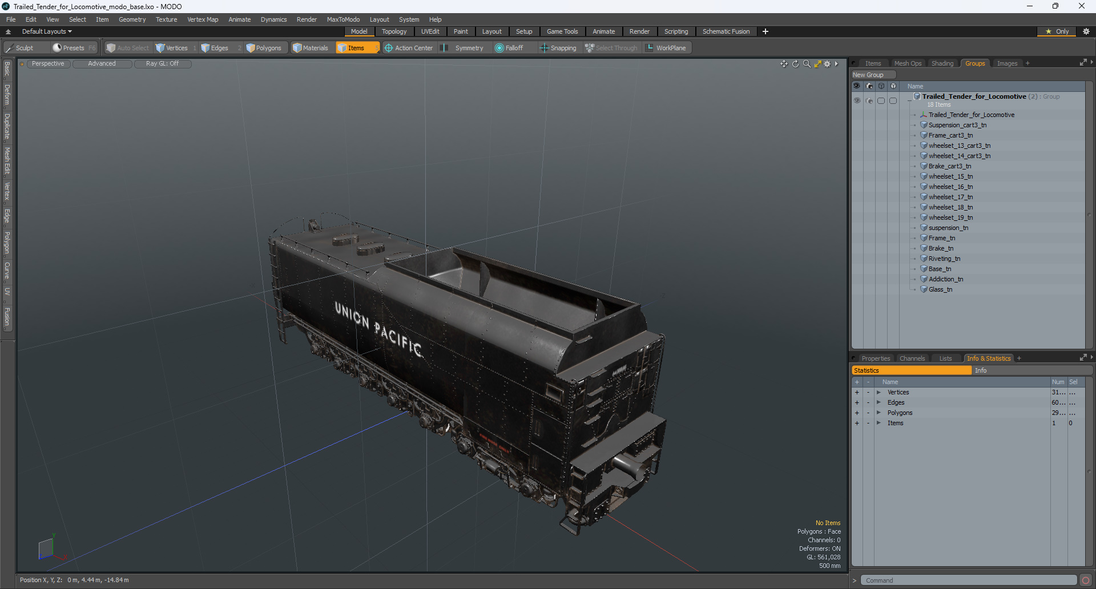Image resolution: width=1096 pixels, height=589 pixels.
Task: Select Statistics section header
Action: coord(912,370)
